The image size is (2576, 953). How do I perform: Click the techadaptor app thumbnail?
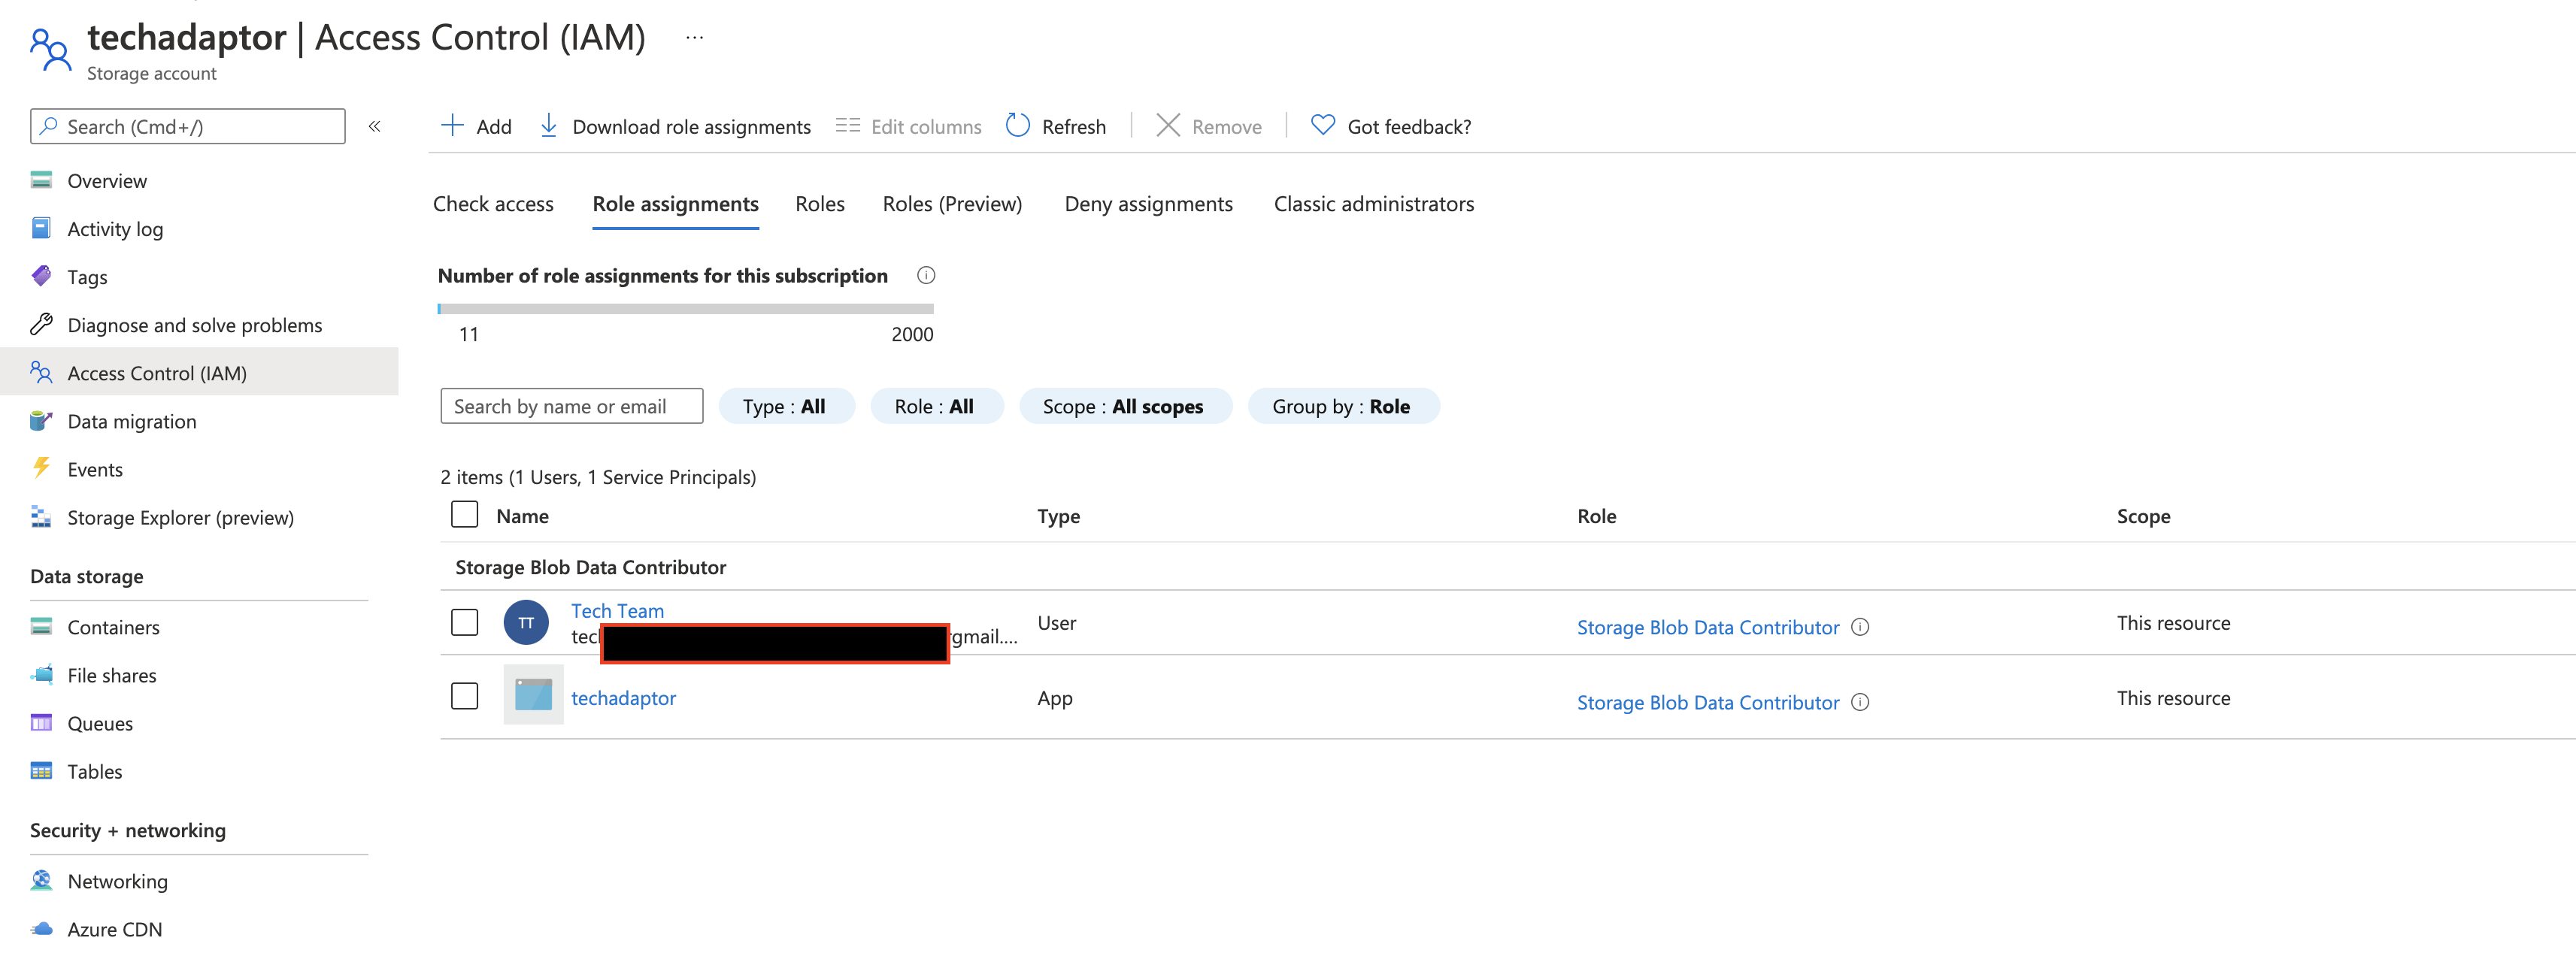pos(533,695)
